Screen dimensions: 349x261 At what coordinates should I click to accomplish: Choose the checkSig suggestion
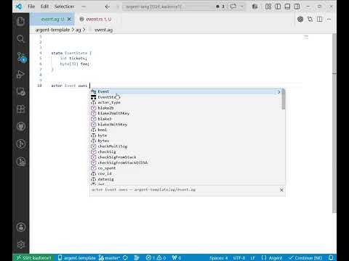[x=186, y=152]
